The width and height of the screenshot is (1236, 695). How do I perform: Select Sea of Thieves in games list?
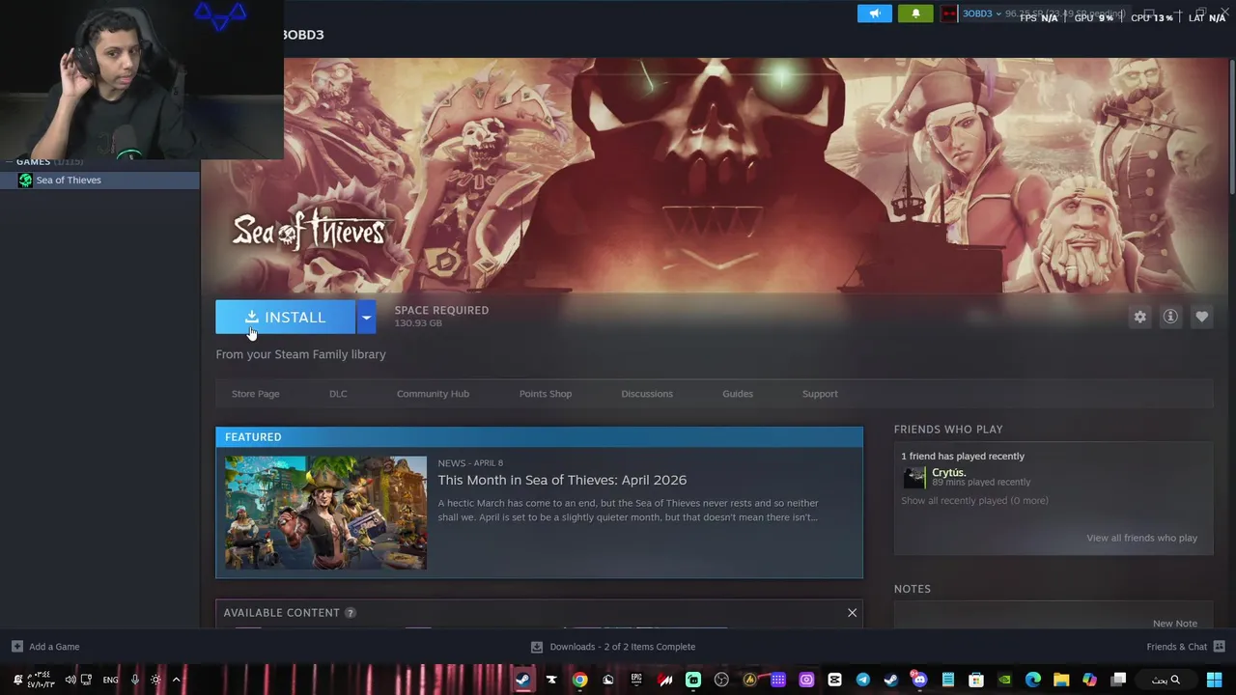coord(100,181)
